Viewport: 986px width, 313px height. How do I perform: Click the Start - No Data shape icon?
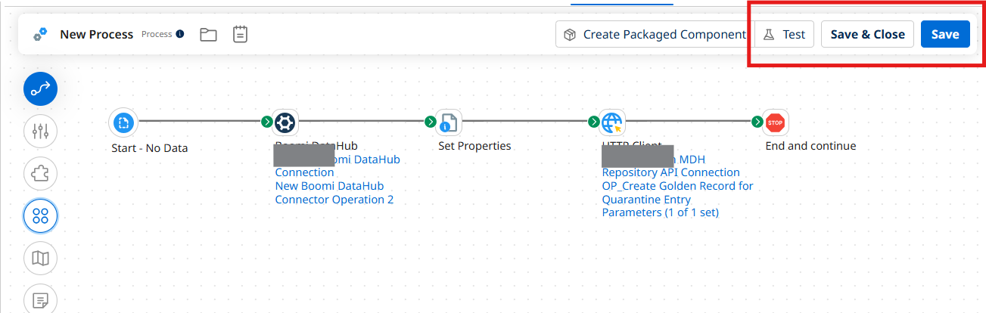coord(123,122)
